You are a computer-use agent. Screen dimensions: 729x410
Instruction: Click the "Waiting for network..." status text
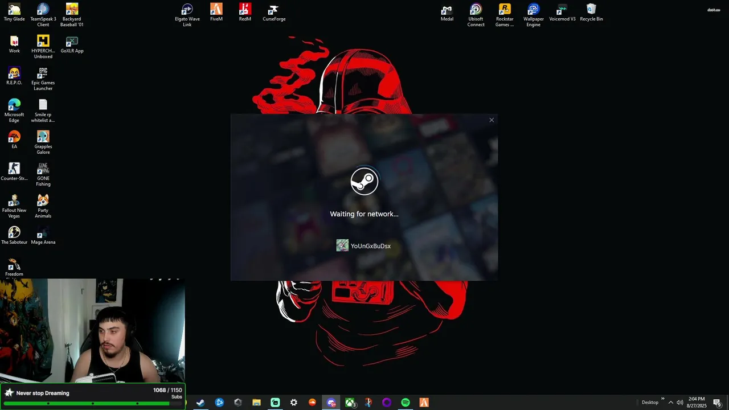click(x=364, y=214)
